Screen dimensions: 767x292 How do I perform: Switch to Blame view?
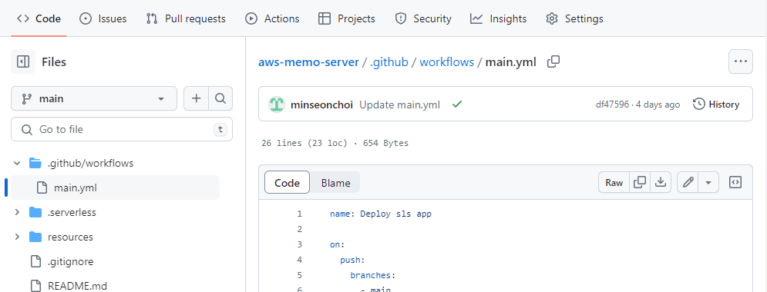pyautogui.click(x=335, y=183)
